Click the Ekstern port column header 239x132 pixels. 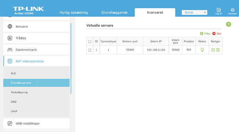(130, 41)
